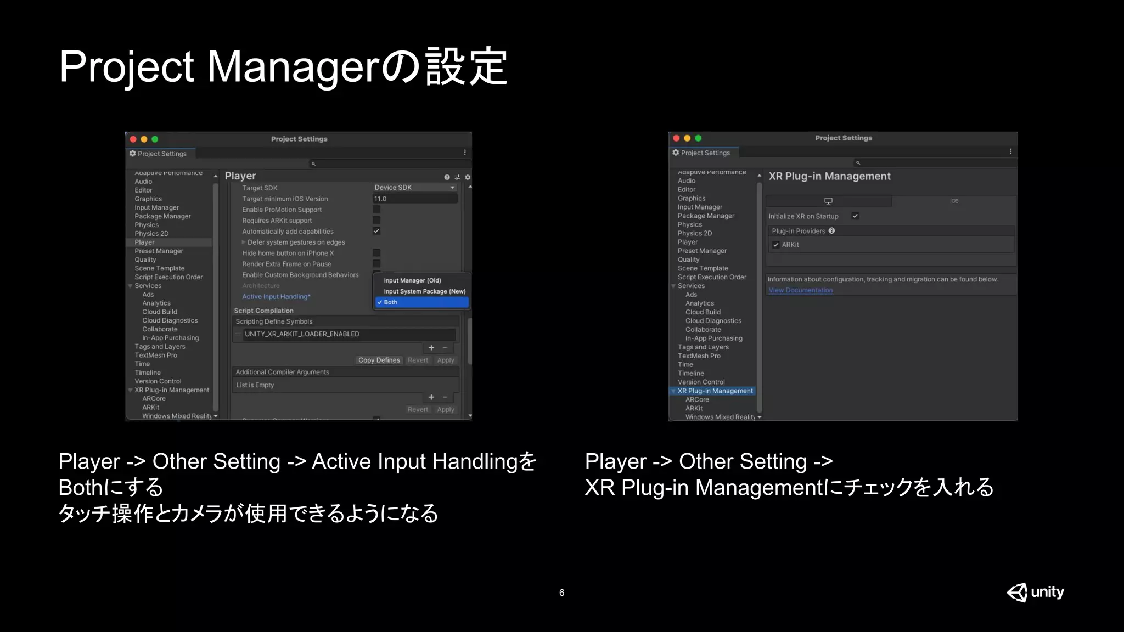Click the kebab menu in right Project Settings window
The image size is (1124, 632).
(x=1010, y=151)
